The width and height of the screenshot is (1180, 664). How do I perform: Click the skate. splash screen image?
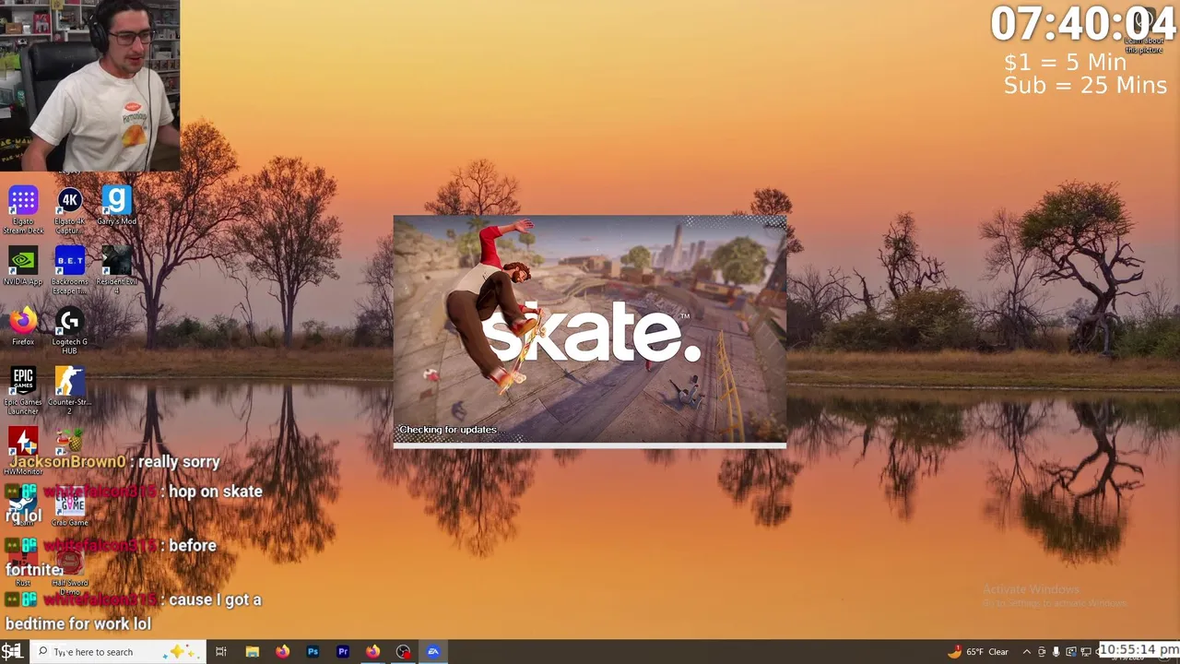tap(590, 331)
